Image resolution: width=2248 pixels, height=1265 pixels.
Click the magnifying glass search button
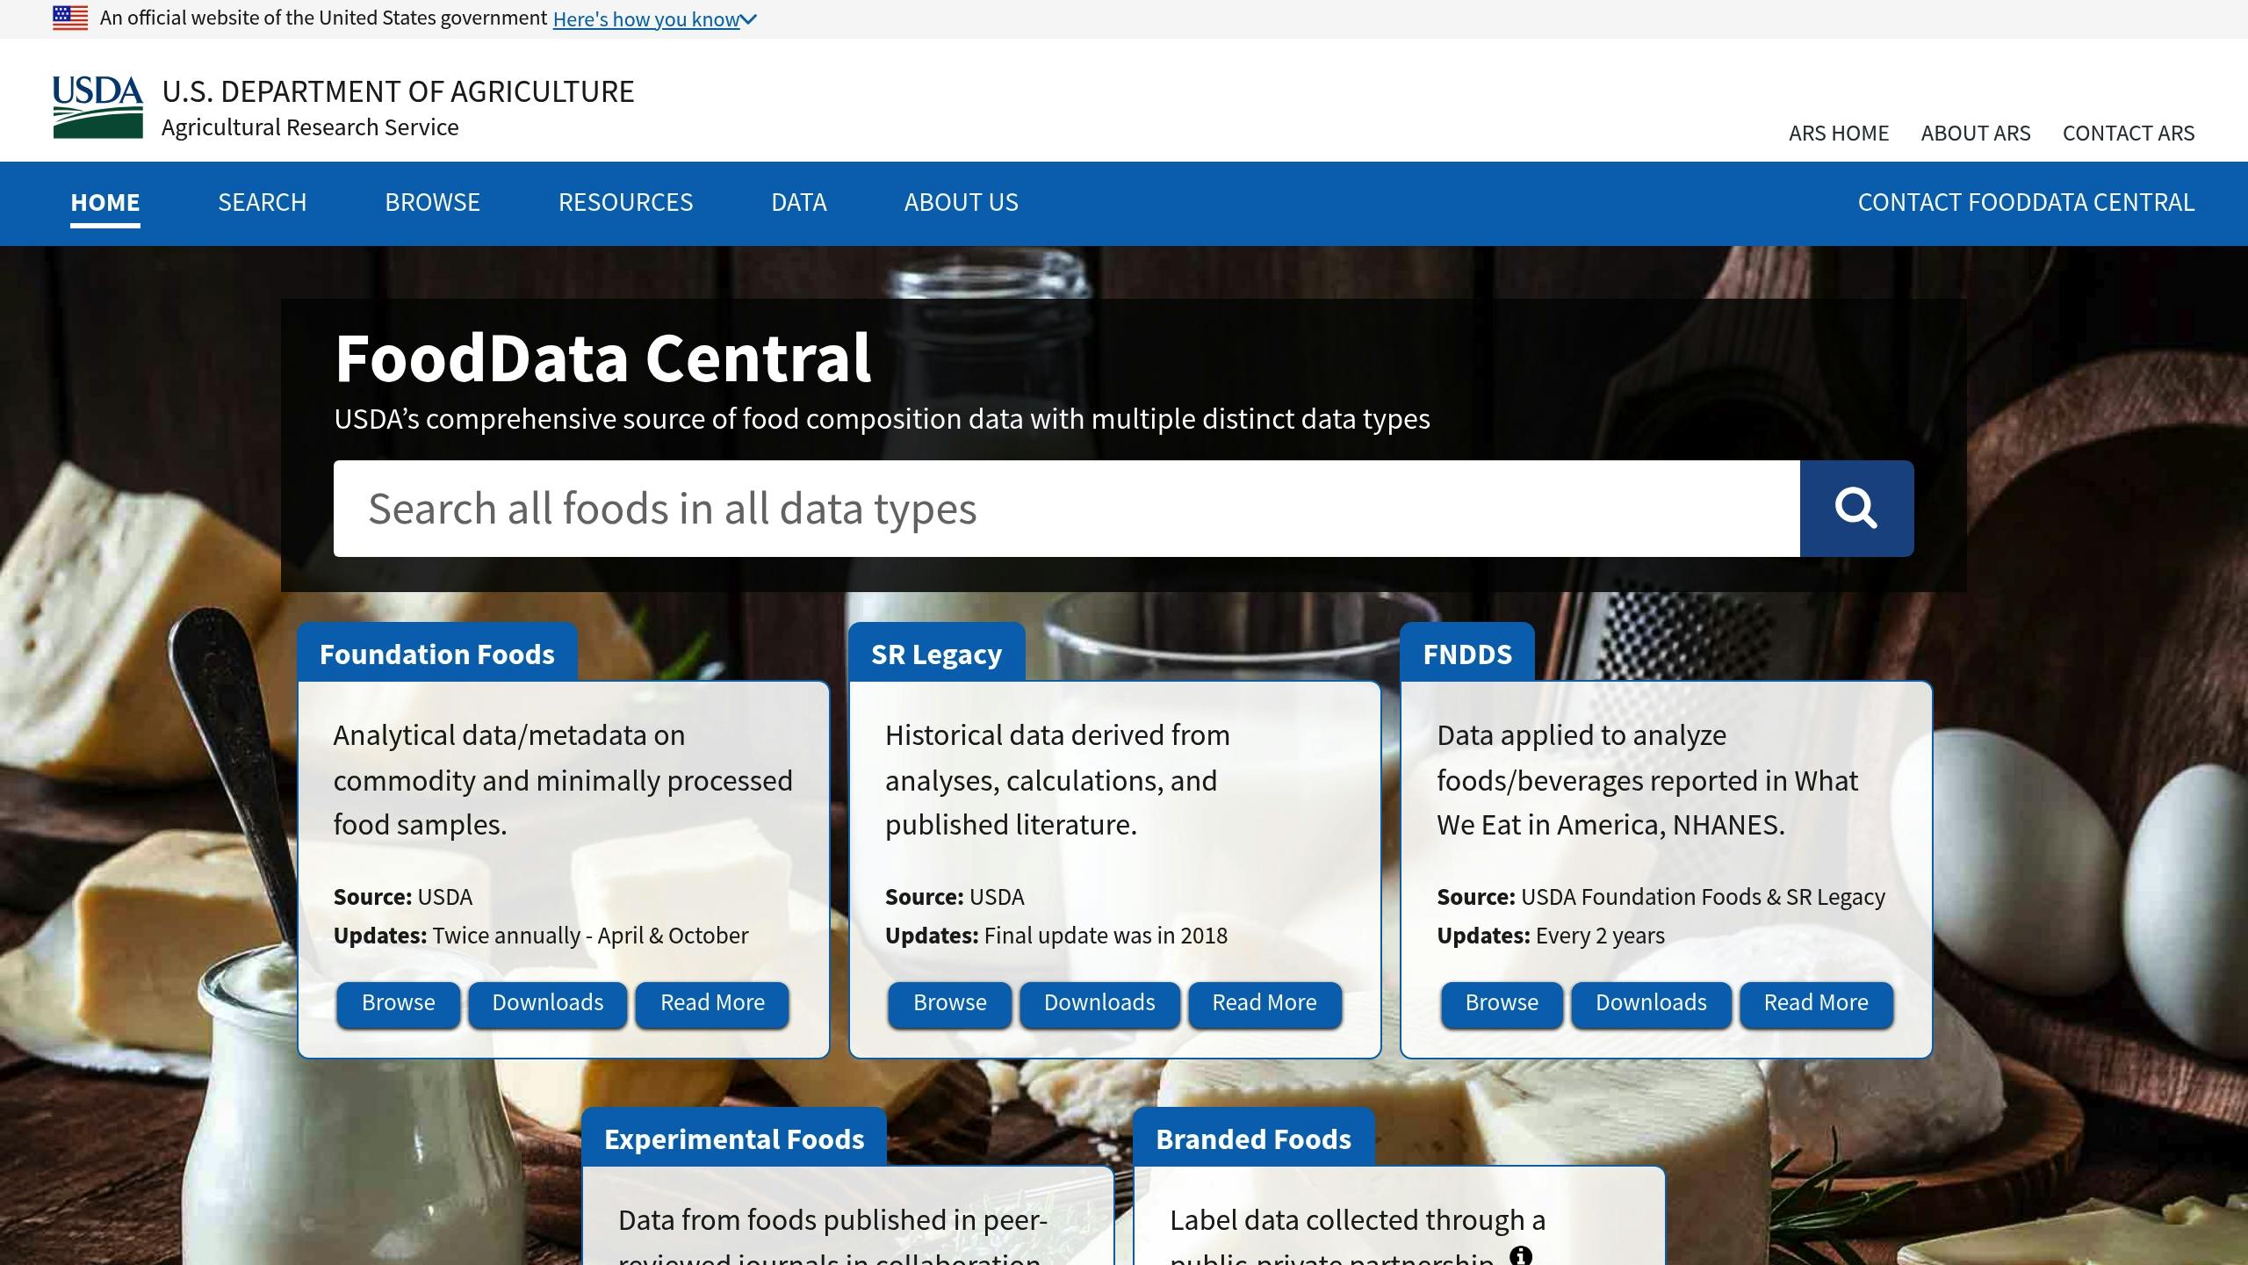pyautogui.click(x=1856, y=509)
